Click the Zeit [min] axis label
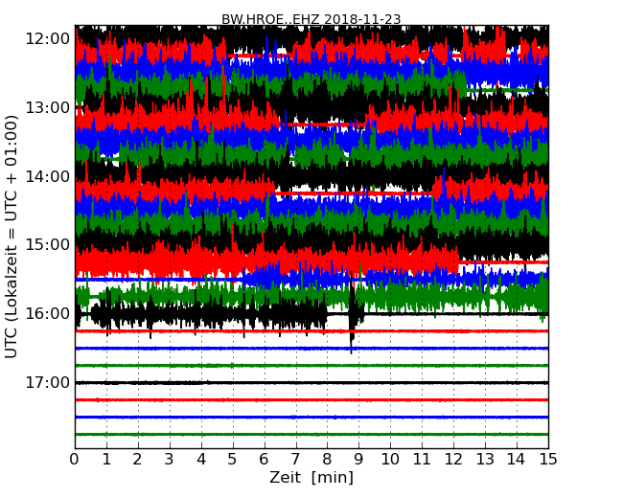The height and width of the screenshot is (498, 623). (311, 477)
